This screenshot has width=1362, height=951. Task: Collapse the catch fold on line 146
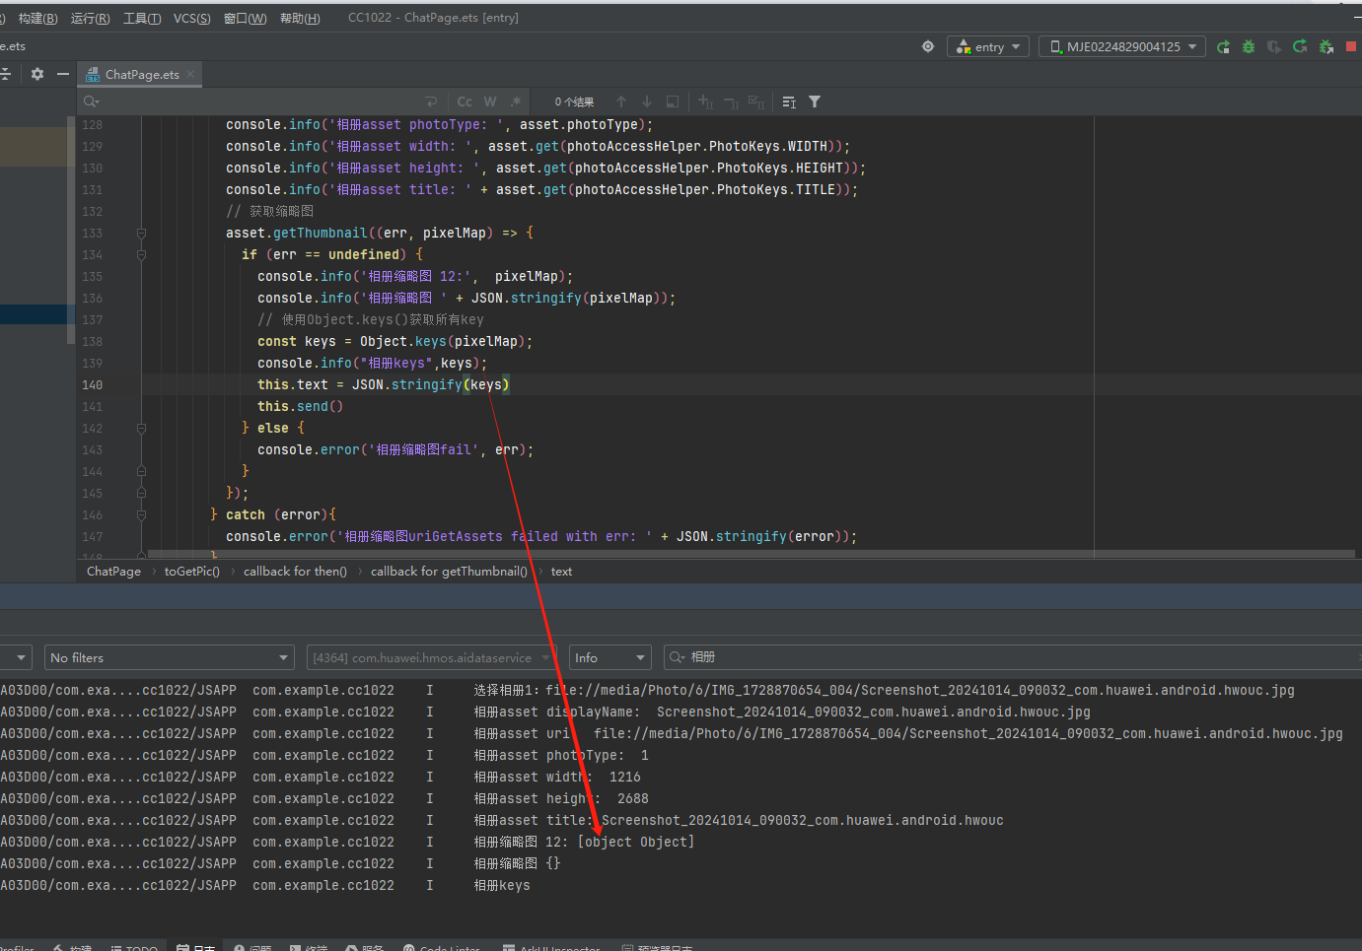point(141,515)
